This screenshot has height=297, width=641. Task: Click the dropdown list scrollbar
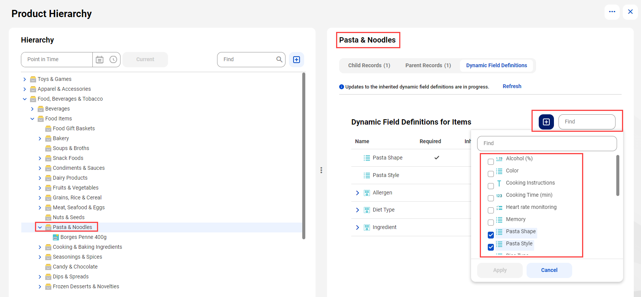click(x=618, y=175)
